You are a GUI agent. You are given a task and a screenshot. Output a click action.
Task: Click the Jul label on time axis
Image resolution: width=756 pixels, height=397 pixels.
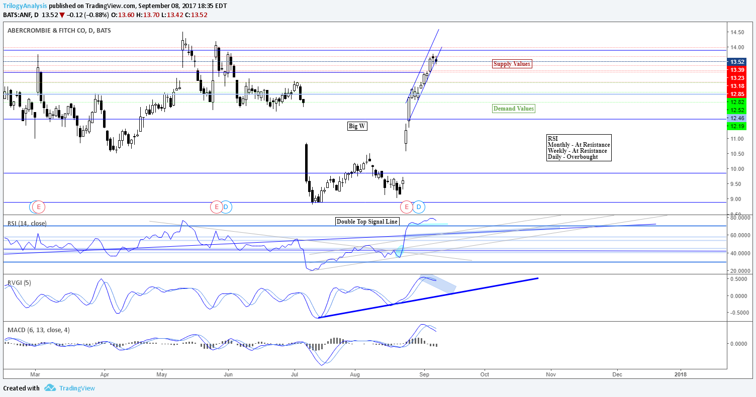pyautogui.click(x=295, y=374)
